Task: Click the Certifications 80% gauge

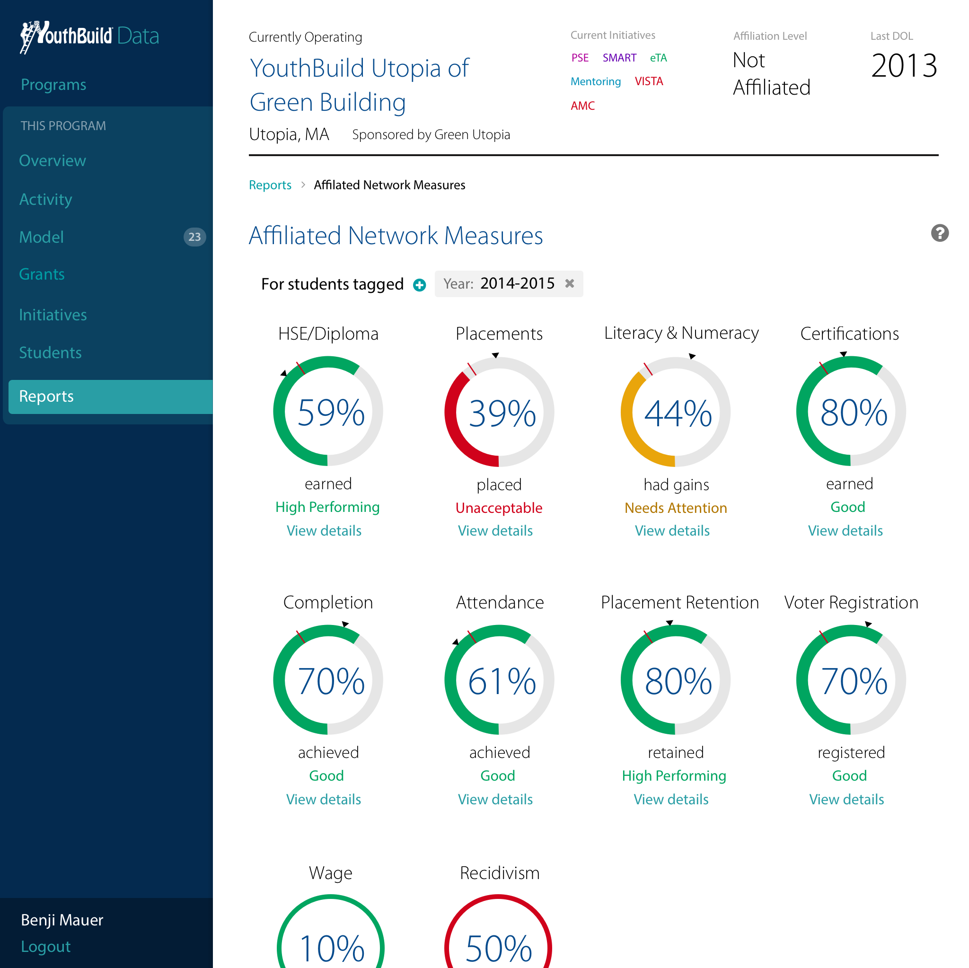Action: (x=851, y=411)
